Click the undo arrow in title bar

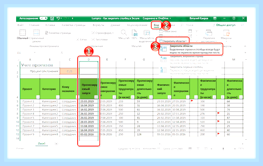point(58,19)
